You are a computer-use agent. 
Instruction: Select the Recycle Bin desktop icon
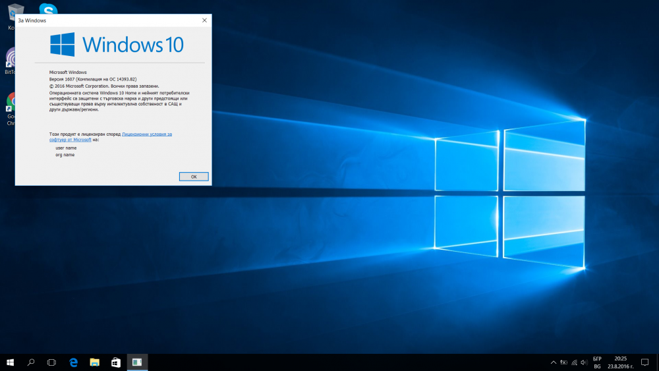11,17
